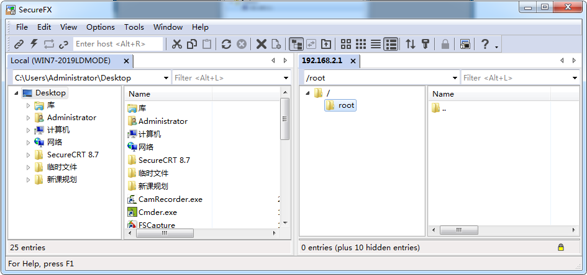Click the Enter host field
The height and width of the screenshot is (275, 587).
118,44
